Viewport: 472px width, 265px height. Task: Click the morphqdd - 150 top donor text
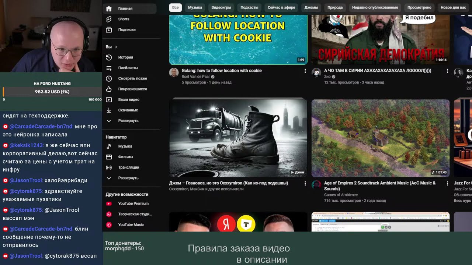124,248
